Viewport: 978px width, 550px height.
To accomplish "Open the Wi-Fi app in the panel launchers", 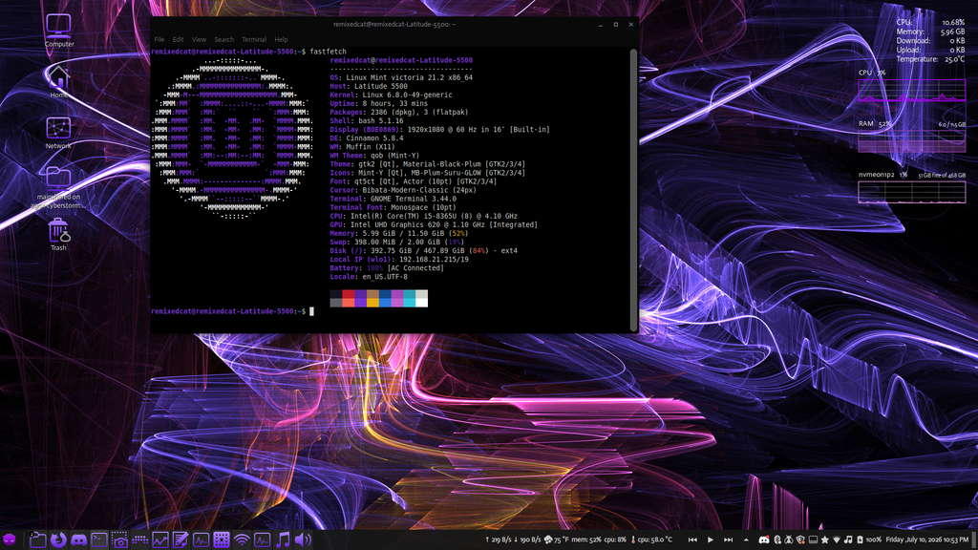I will pos(242,539).
